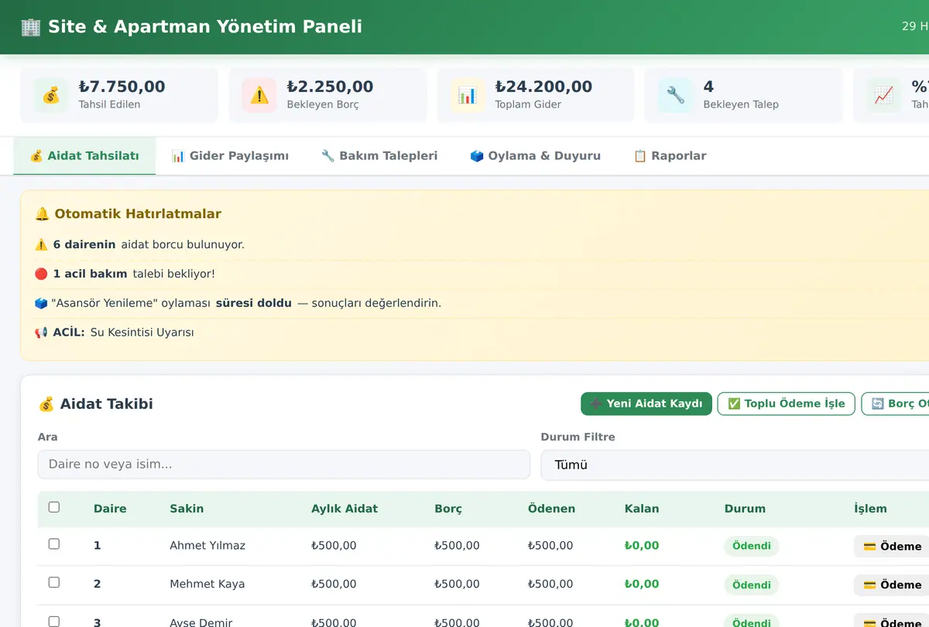Click the Borç column header
The width and height of the screenshot is (929, 627).
coord(448,509)
